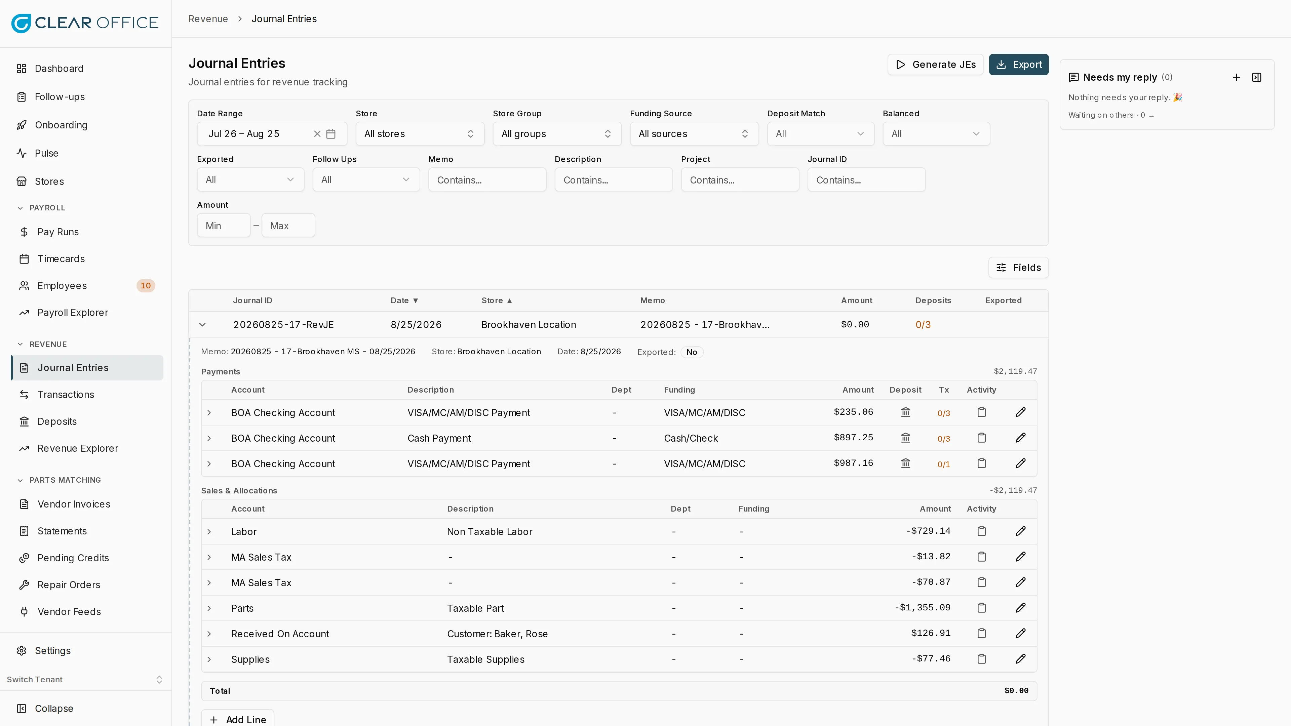Image resolution: width=1291 pixels, height=726 pixels.
Task: Expand the Cash Payment row
Action: point(209,438)
